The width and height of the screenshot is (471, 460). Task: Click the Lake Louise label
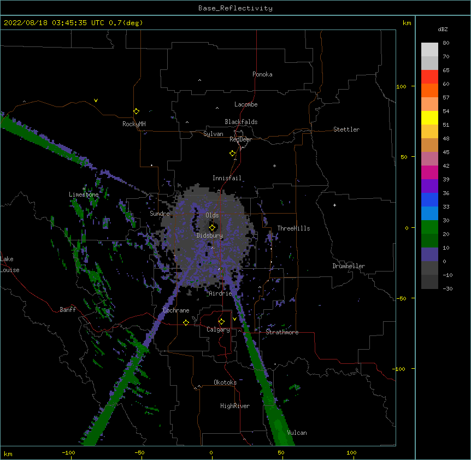click(x=10, y=264)
